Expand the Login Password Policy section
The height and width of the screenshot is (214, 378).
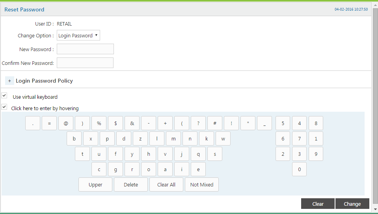click(x=9, y=81)
